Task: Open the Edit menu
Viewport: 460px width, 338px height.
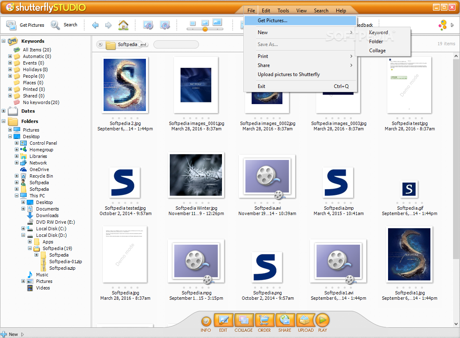Action: [x=266, y=11]
